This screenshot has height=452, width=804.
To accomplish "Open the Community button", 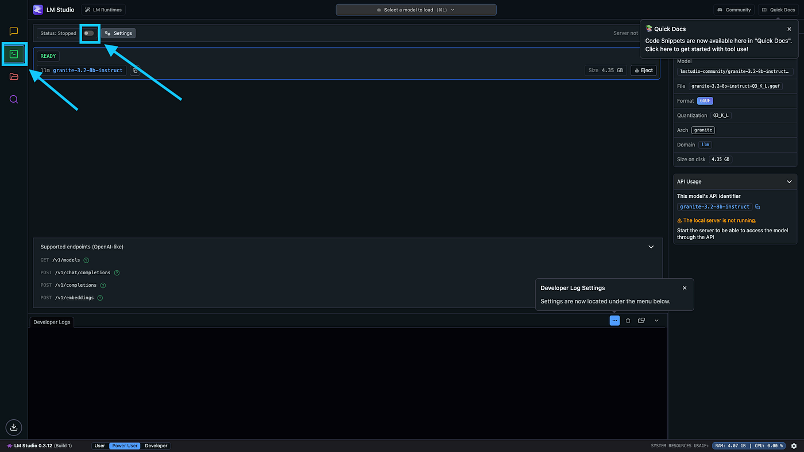I will tap(734, 10).
